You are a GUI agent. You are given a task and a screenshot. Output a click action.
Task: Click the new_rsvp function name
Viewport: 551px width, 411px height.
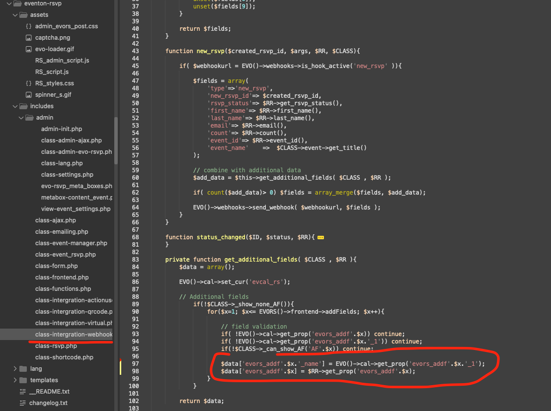click(x=211, y=51)
